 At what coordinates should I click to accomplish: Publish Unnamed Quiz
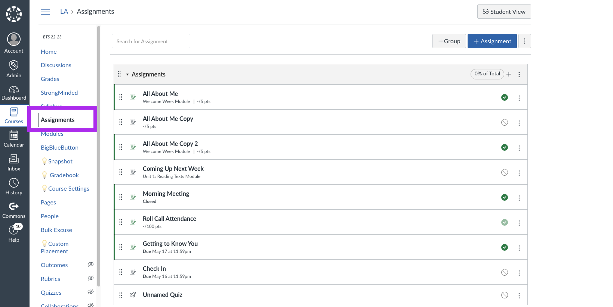coord(505,295)
